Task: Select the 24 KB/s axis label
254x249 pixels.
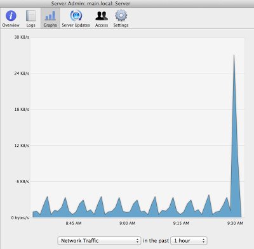Action: (x=22, y=73)
